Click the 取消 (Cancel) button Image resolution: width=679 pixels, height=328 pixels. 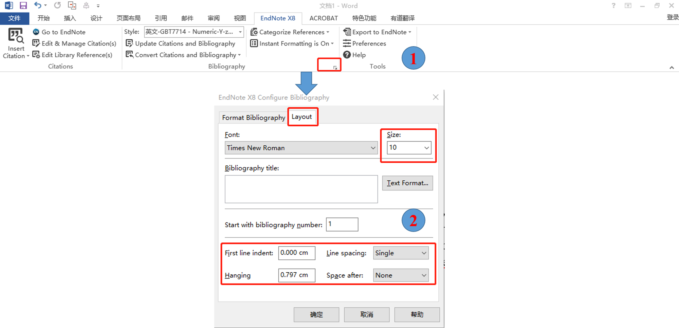(x=367, y=315)
